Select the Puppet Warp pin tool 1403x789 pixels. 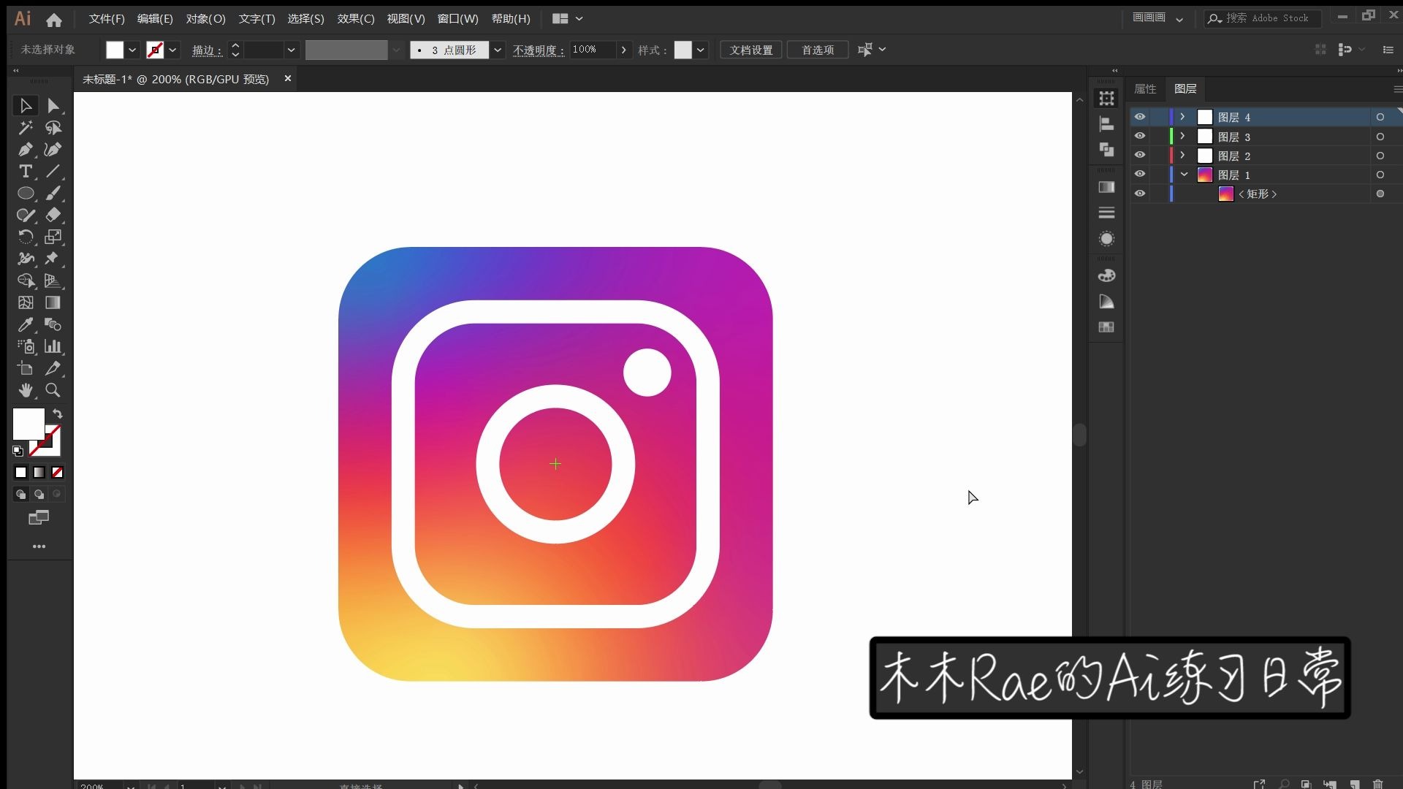tap(53, 259)
